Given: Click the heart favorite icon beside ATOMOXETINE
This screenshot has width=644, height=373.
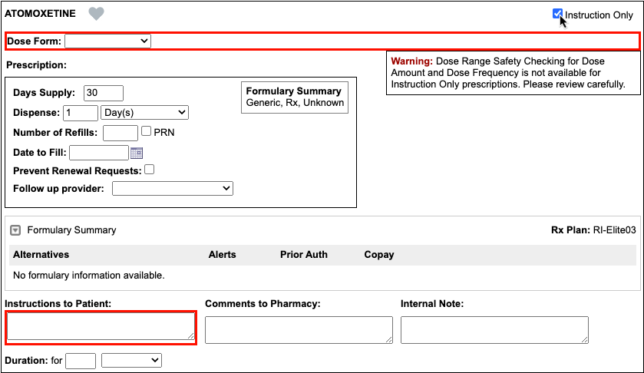Looking at the screenshot, I should point(96,14).
